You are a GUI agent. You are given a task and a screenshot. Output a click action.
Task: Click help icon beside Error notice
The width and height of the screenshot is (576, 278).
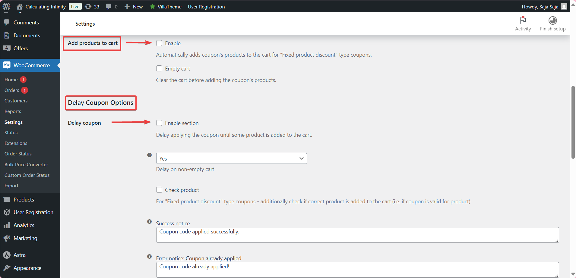[x=149, y=257]
